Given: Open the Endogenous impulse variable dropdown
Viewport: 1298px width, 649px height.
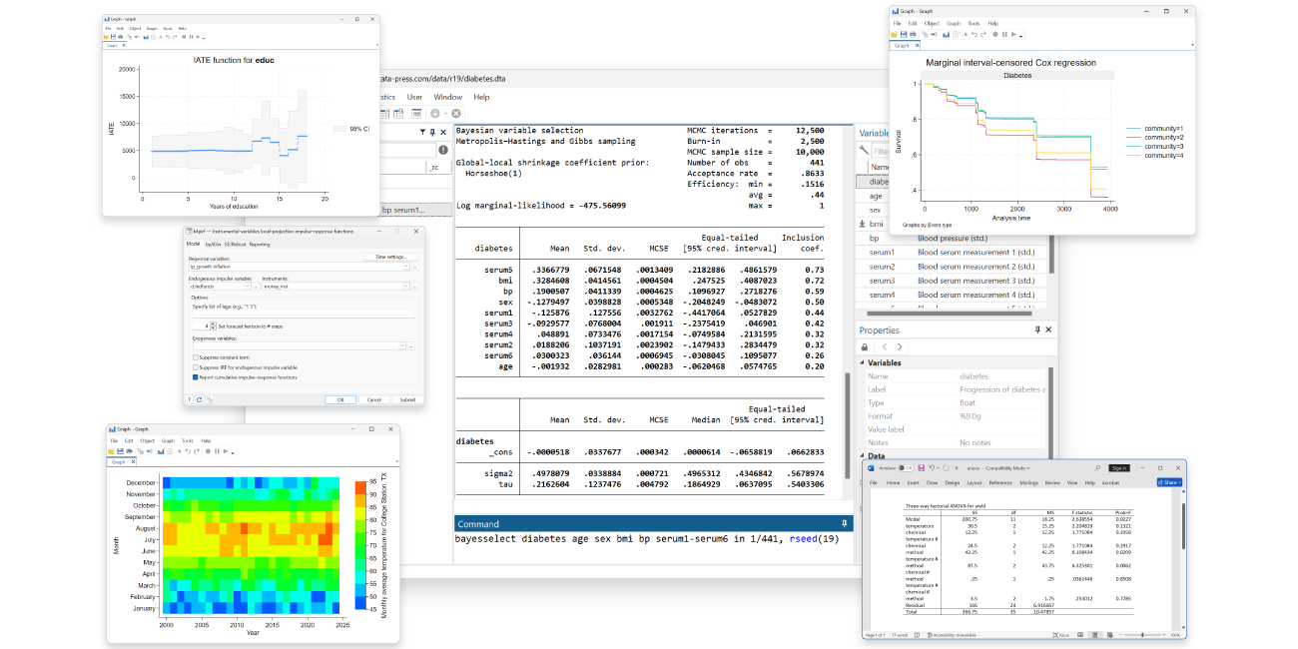Looking at the screenshot, I should point(247,285).
